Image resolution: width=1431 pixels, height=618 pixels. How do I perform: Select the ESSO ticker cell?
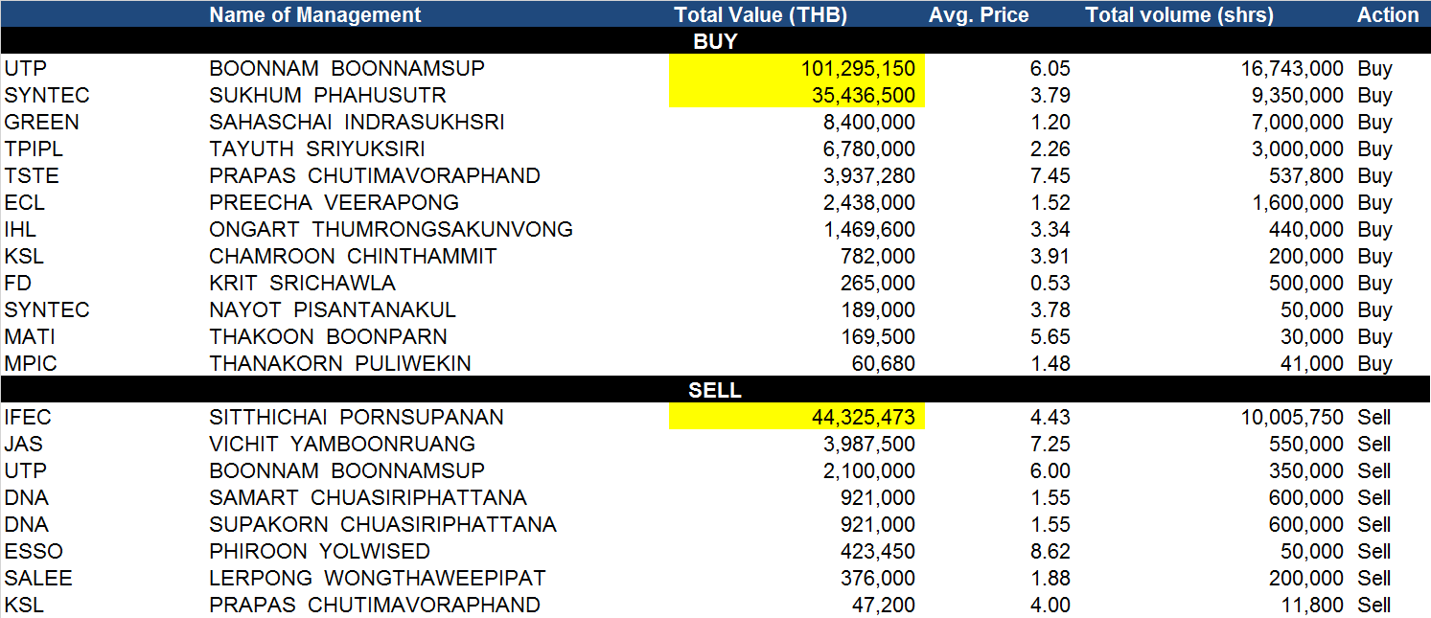(34, 551)
